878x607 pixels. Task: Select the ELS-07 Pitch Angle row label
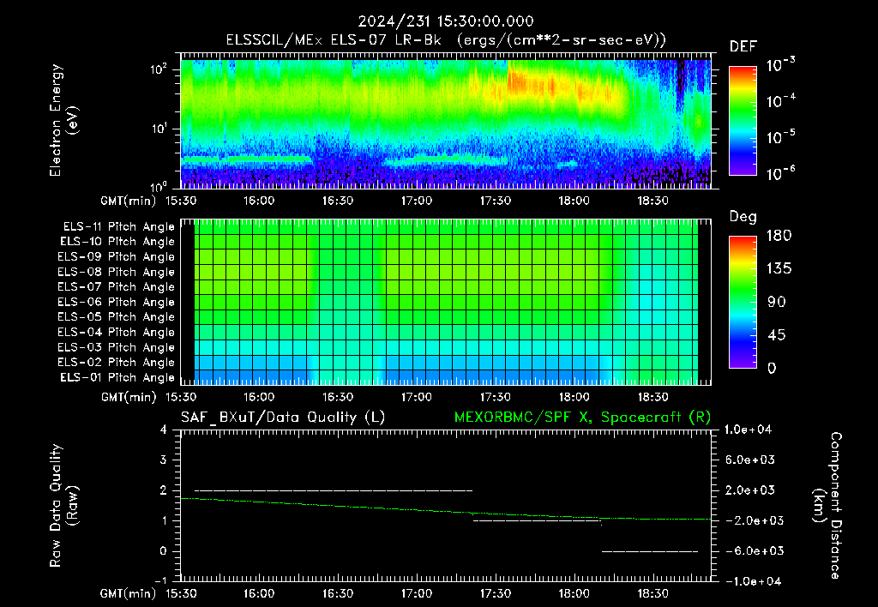[x=117, y=286]
